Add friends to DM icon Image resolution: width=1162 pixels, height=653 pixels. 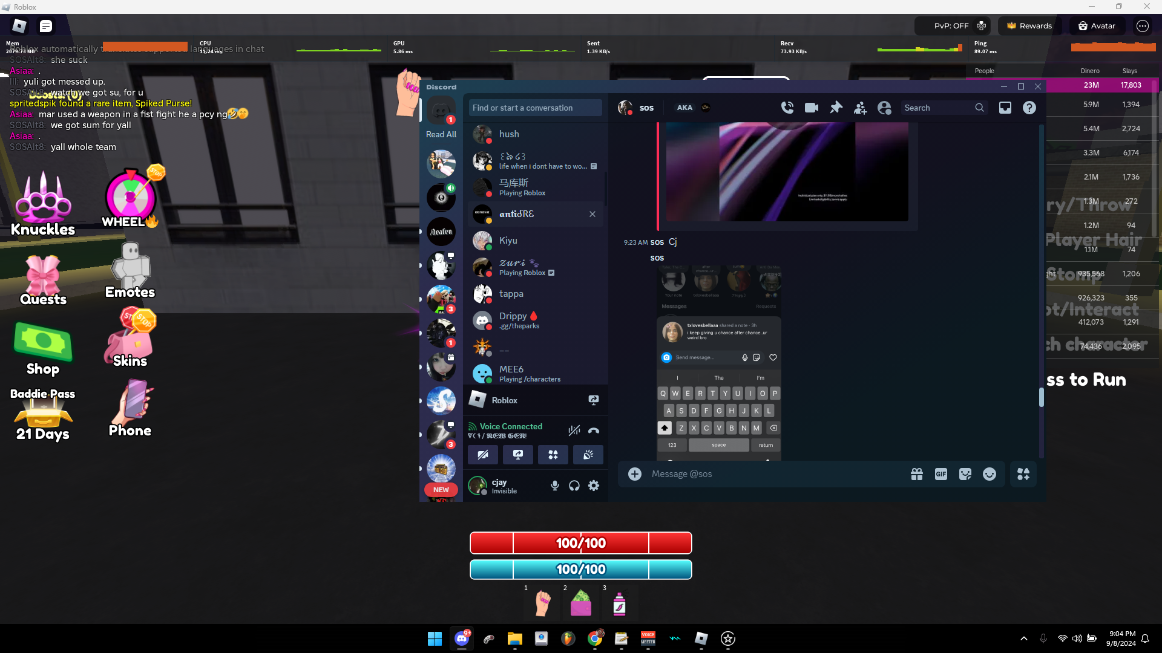[x=860, y=108]
